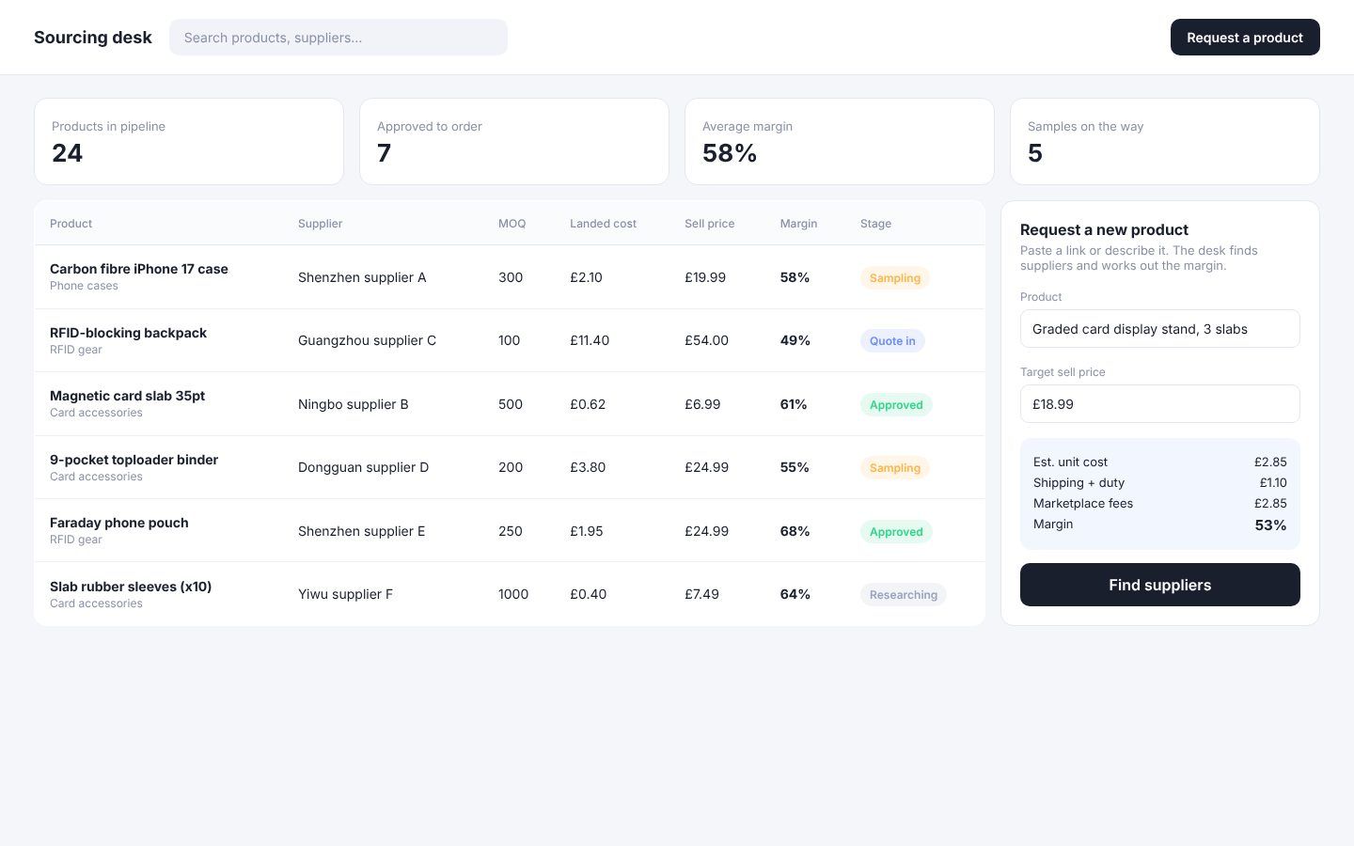Click the Sourcing desk title

coord(92,38)
